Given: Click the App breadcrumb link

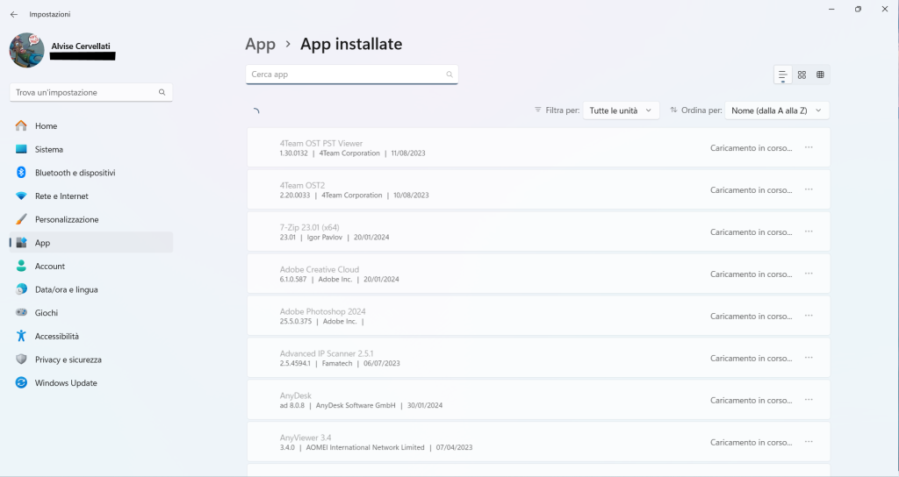Looking at the screenshot, I should 260,44.
